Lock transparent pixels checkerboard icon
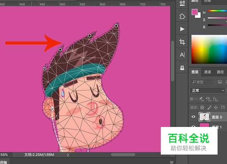The height and width of the screenshot is (164, 227). click(202, 107)
